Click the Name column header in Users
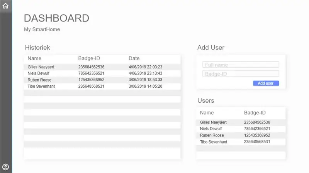The height and width of the screenshot is (173, 309). point(207,113)
